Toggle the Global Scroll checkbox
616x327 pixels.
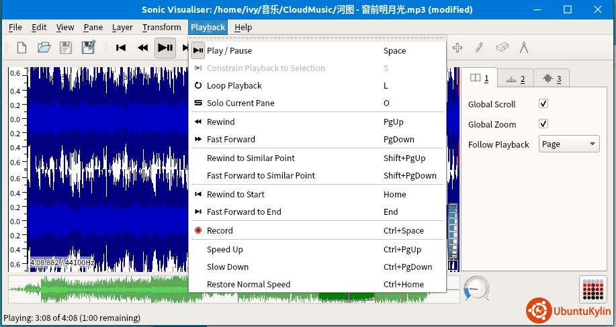543,104
